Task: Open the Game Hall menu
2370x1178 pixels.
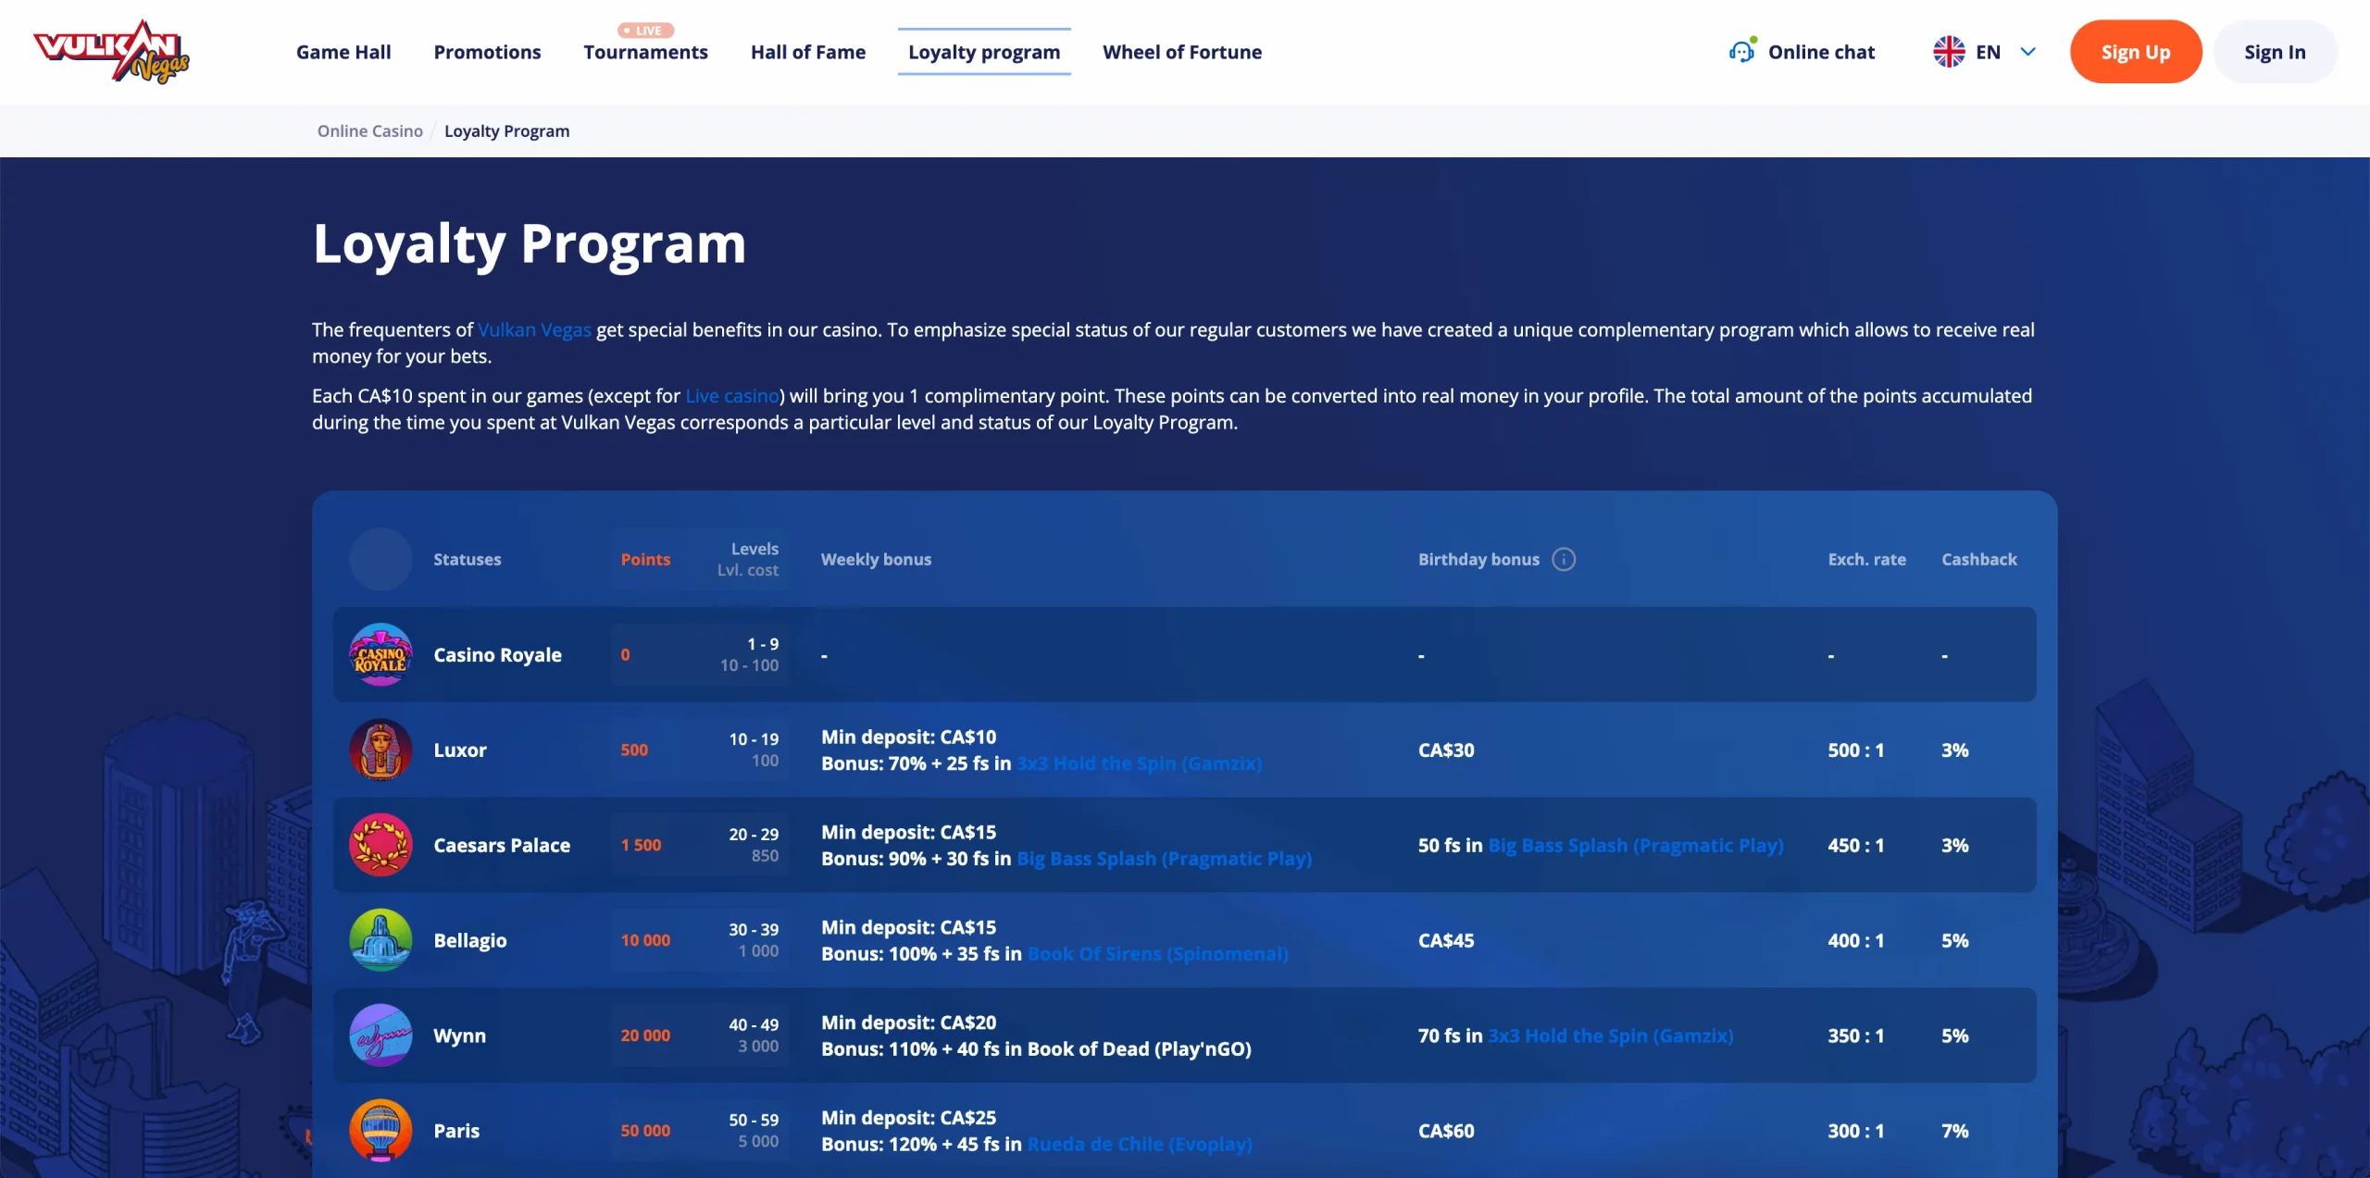Action: [343, 52]
